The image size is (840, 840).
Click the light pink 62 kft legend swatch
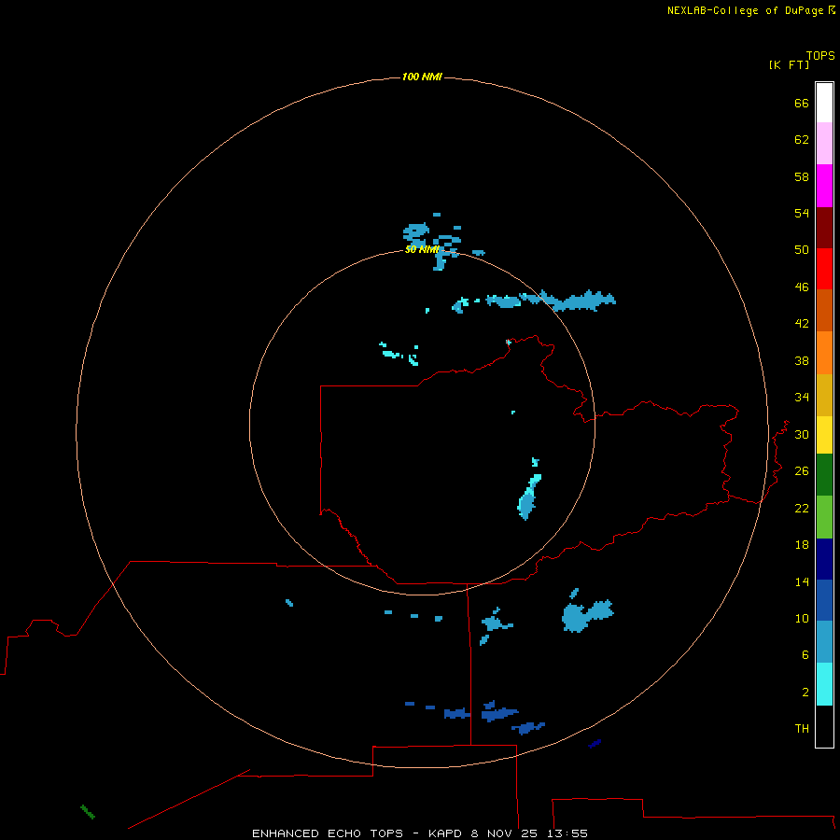pos(824,144)
